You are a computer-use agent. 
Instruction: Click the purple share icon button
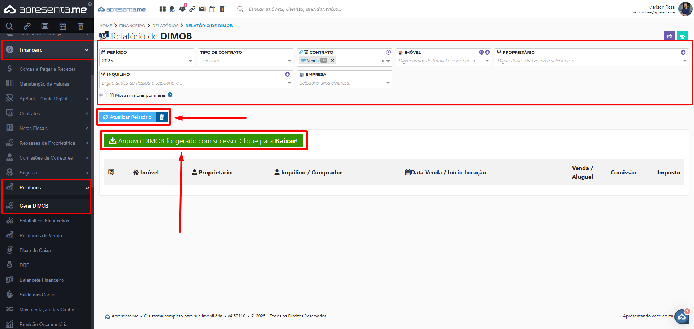[x=669, y=36]
